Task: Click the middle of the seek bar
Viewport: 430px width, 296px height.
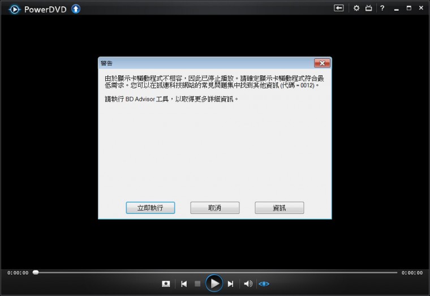Action: tap(215, 272)
